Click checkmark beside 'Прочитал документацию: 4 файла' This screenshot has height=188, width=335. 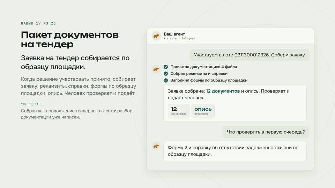tap(166, 67)
